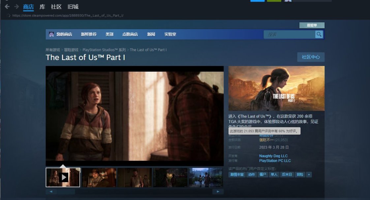Open the 实验室 menu
The height and width of the screenshot is (200, 370).
pos(170,34)
